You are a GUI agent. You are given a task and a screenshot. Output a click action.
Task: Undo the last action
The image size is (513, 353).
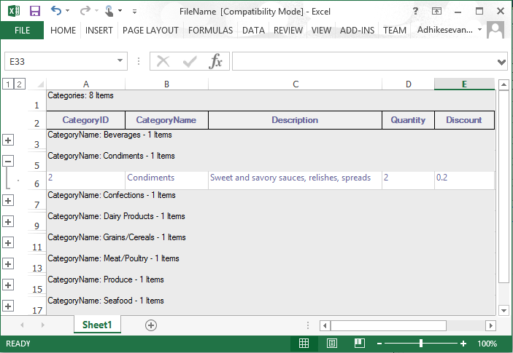(55, 11)
